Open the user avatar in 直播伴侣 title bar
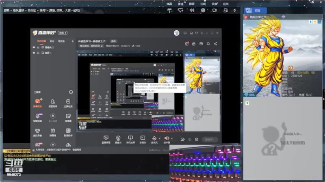The height and width of the screenshot is (182, 325). (x=176, y=33)
